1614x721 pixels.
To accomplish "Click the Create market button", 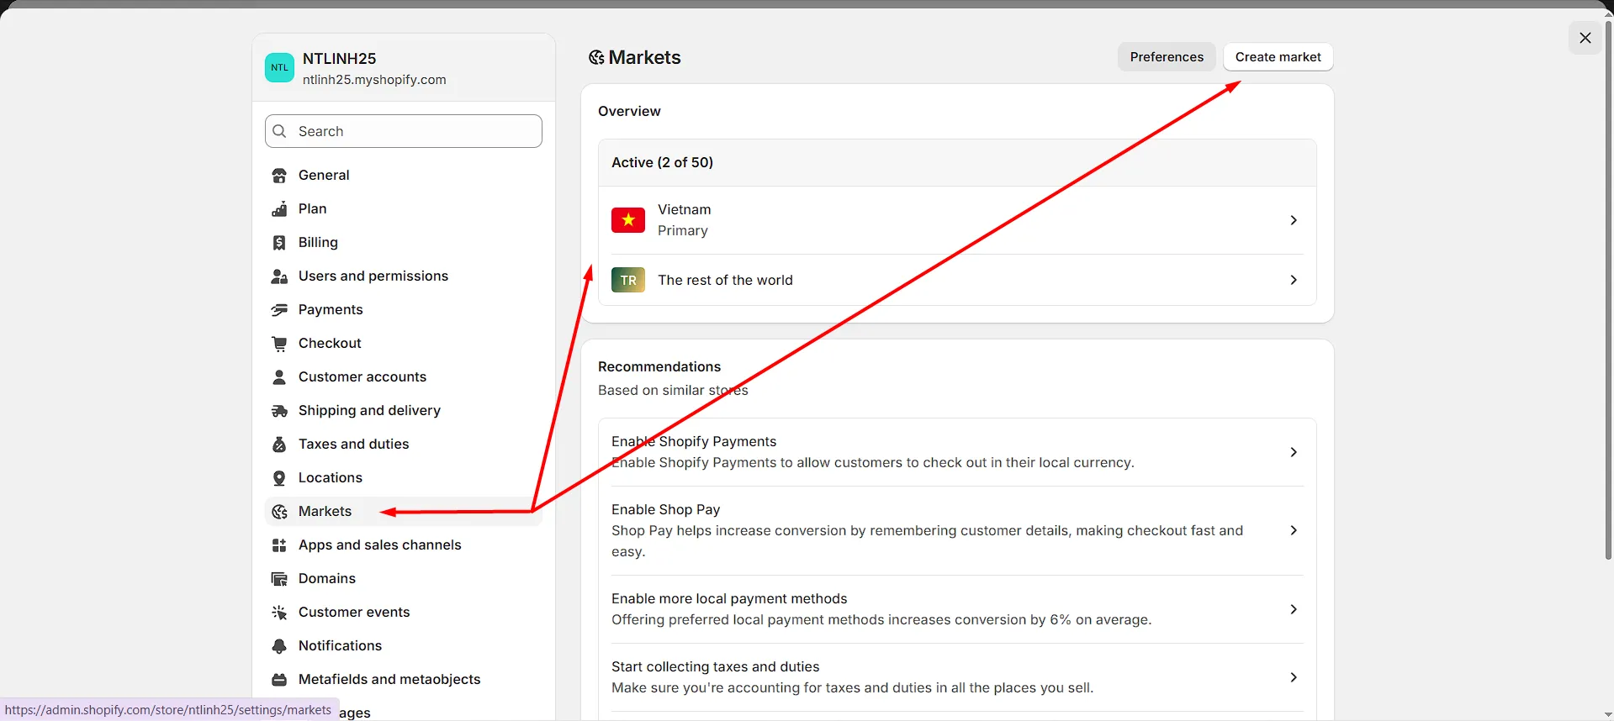I will coord(1278,57).
